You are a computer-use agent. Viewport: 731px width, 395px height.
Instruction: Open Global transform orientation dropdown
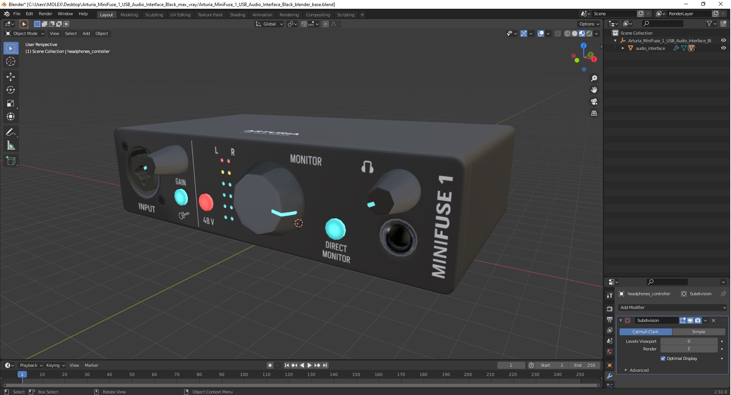pyautogui.click(x=269, y=24)
